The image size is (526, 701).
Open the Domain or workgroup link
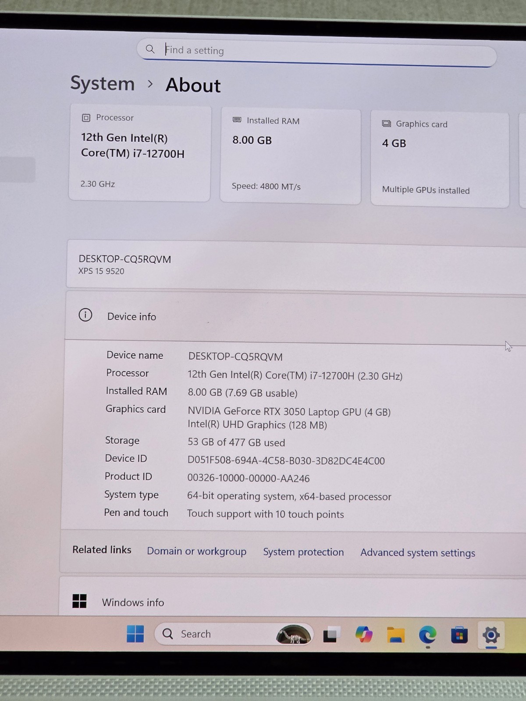(x=196, y=551)
